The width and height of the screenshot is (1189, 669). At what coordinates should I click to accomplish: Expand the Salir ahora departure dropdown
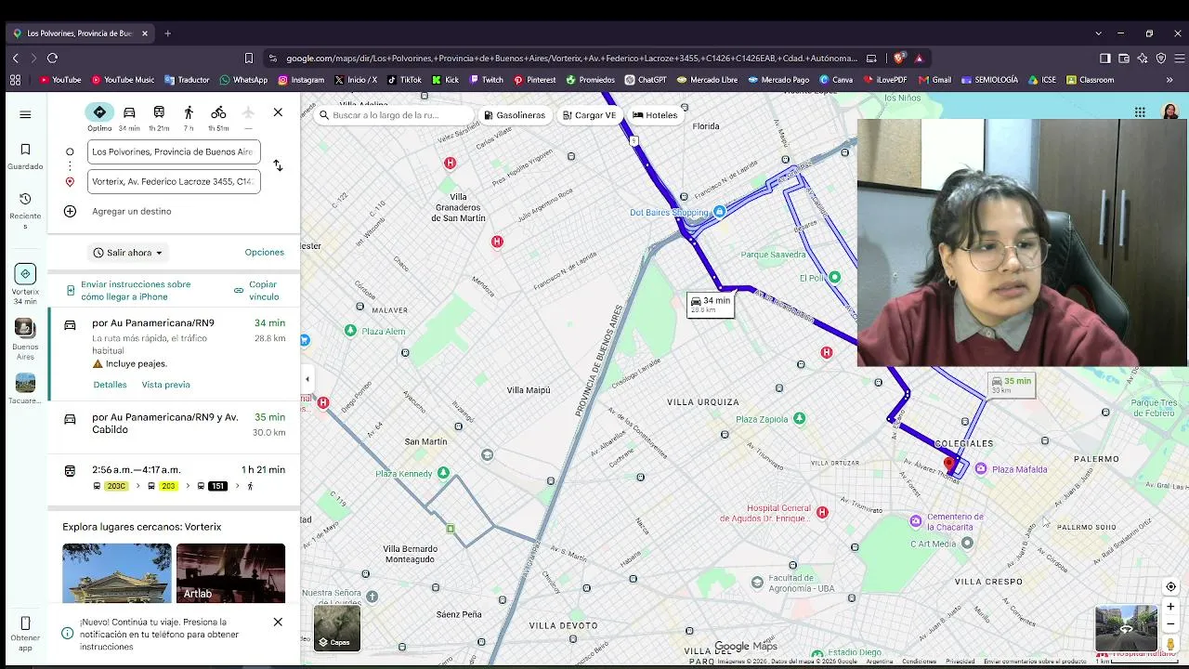(128, 253)
